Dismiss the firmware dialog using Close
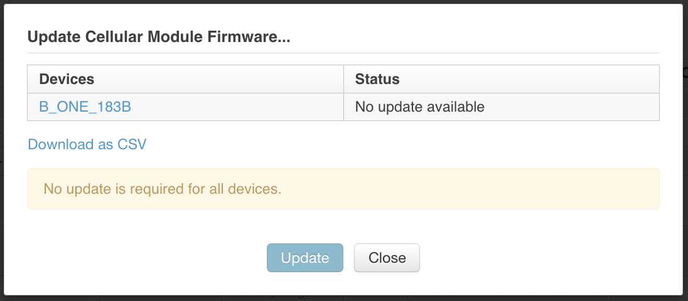Image resolution: width=688 pixels, height=301 pixels. coord(387,258)
